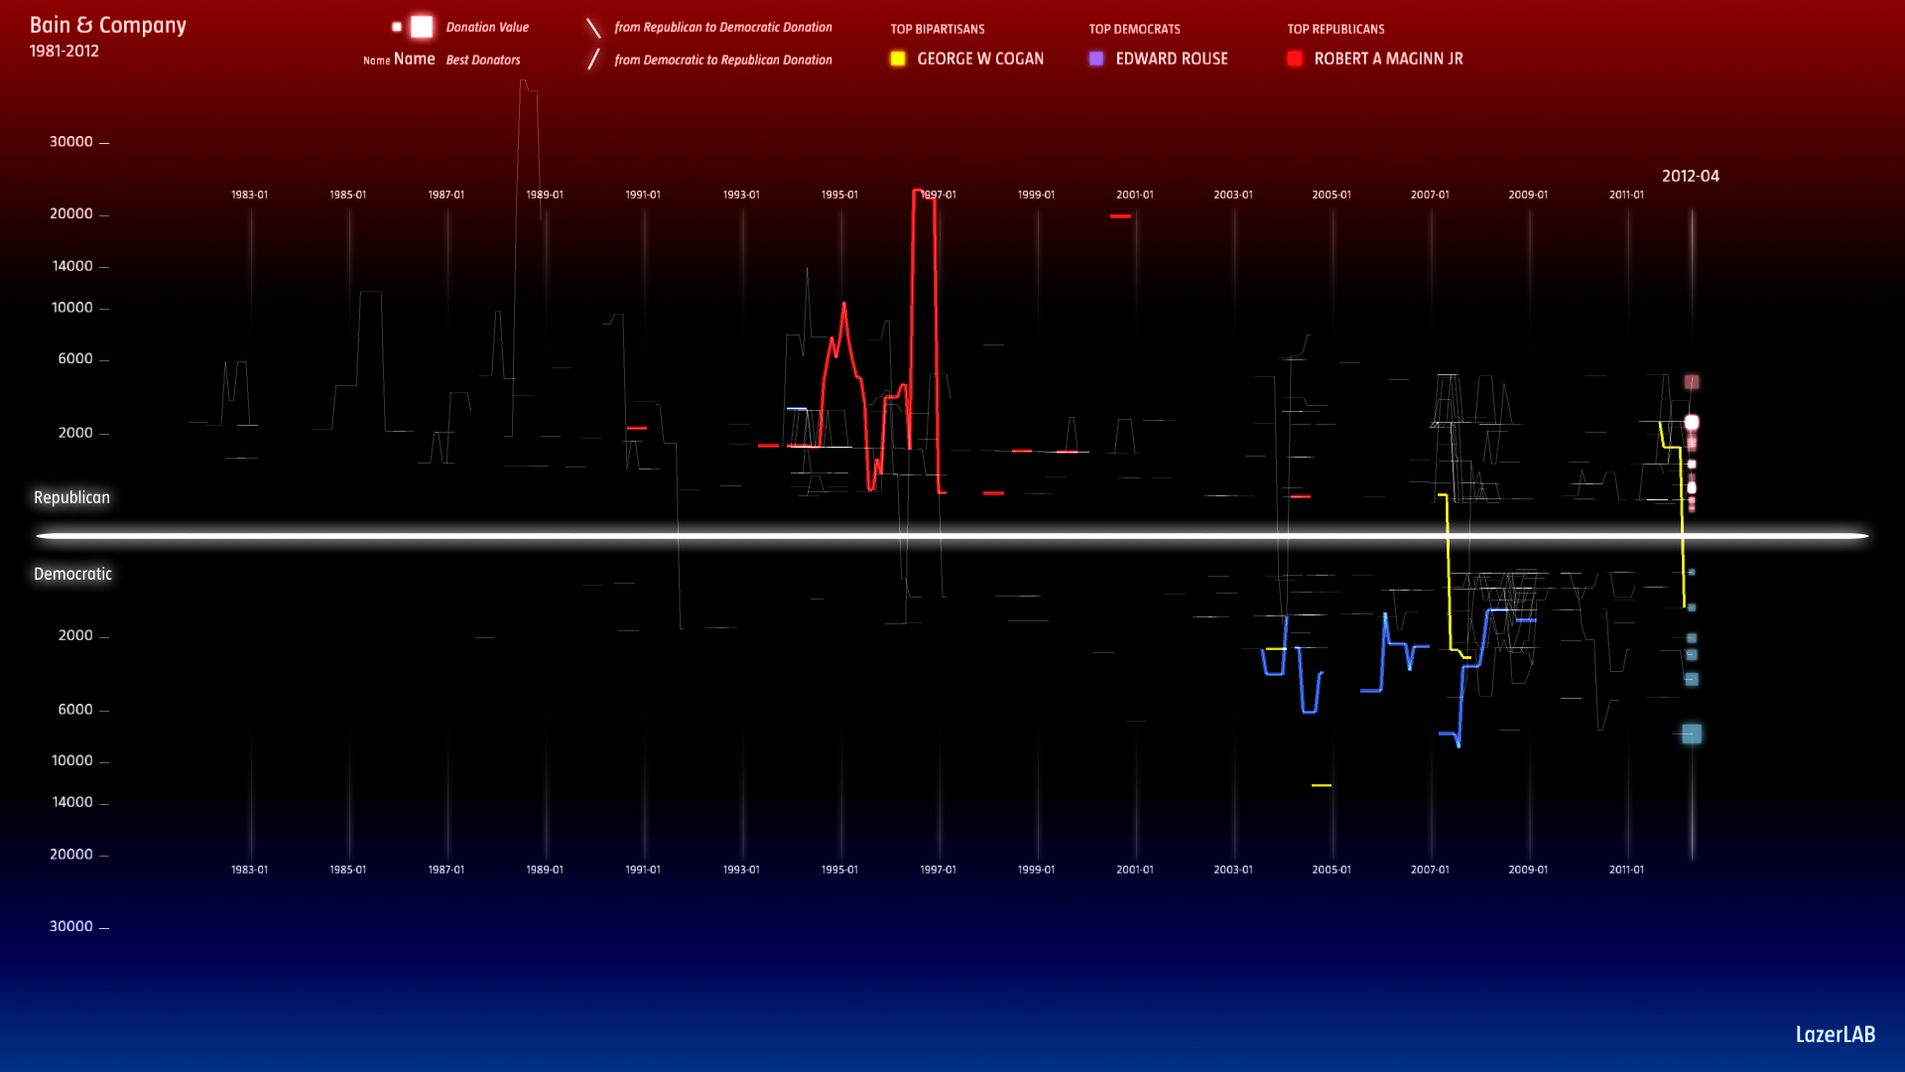Click the Democratic to Republican slash line icon

pos(593,60)
